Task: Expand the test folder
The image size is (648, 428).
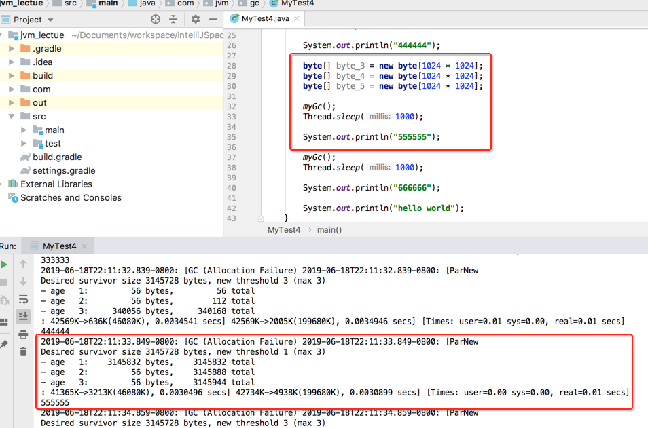Action: (24, 144)
